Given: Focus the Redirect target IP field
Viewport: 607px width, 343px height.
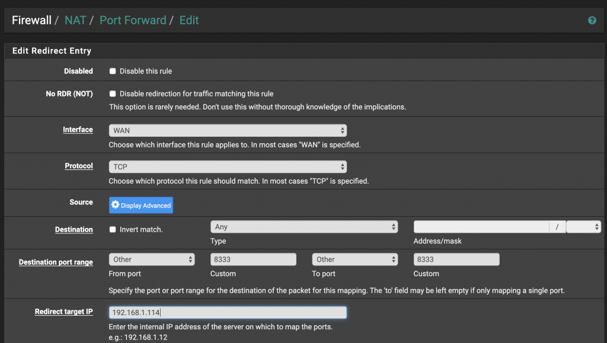Looking at the screenshot, I should [x=228, y=313].
